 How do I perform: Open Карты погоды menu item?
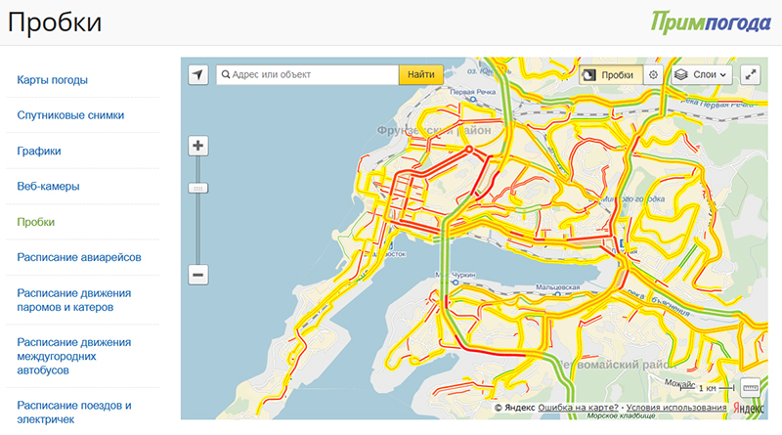(x=53, y=80)
